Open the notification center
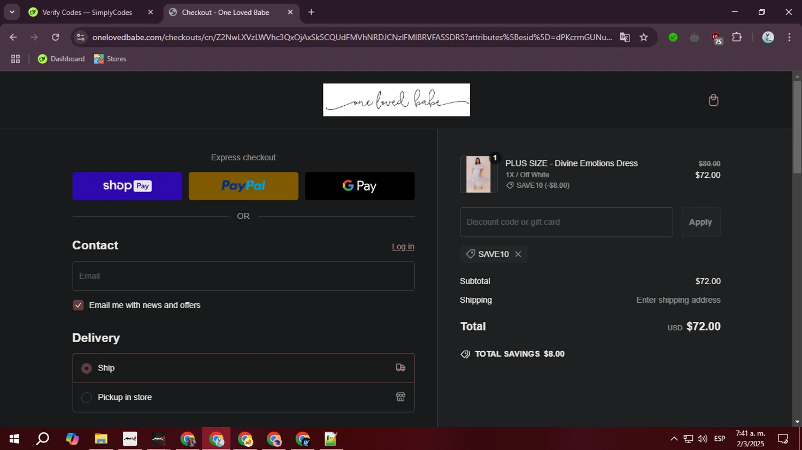 [x=783, y=439]
